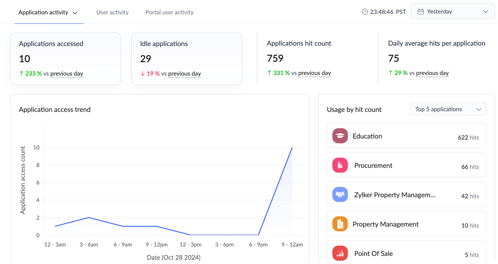Select the Applications accessed summary card
Viewport: 498px width, 264px height.
(66, 58)
